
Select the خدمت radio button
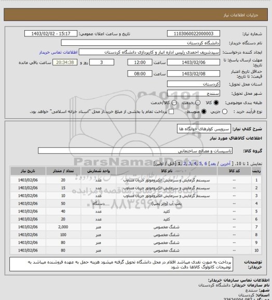198,103
